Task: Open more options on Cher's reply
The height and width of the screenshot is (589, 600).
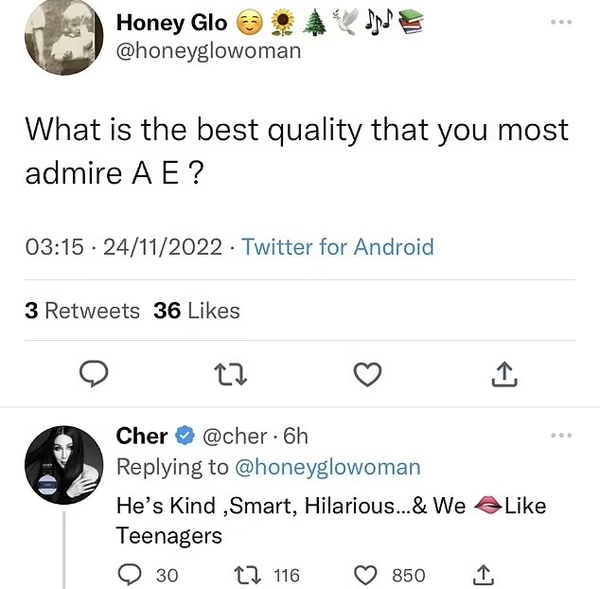Action: tap(561, 436)
